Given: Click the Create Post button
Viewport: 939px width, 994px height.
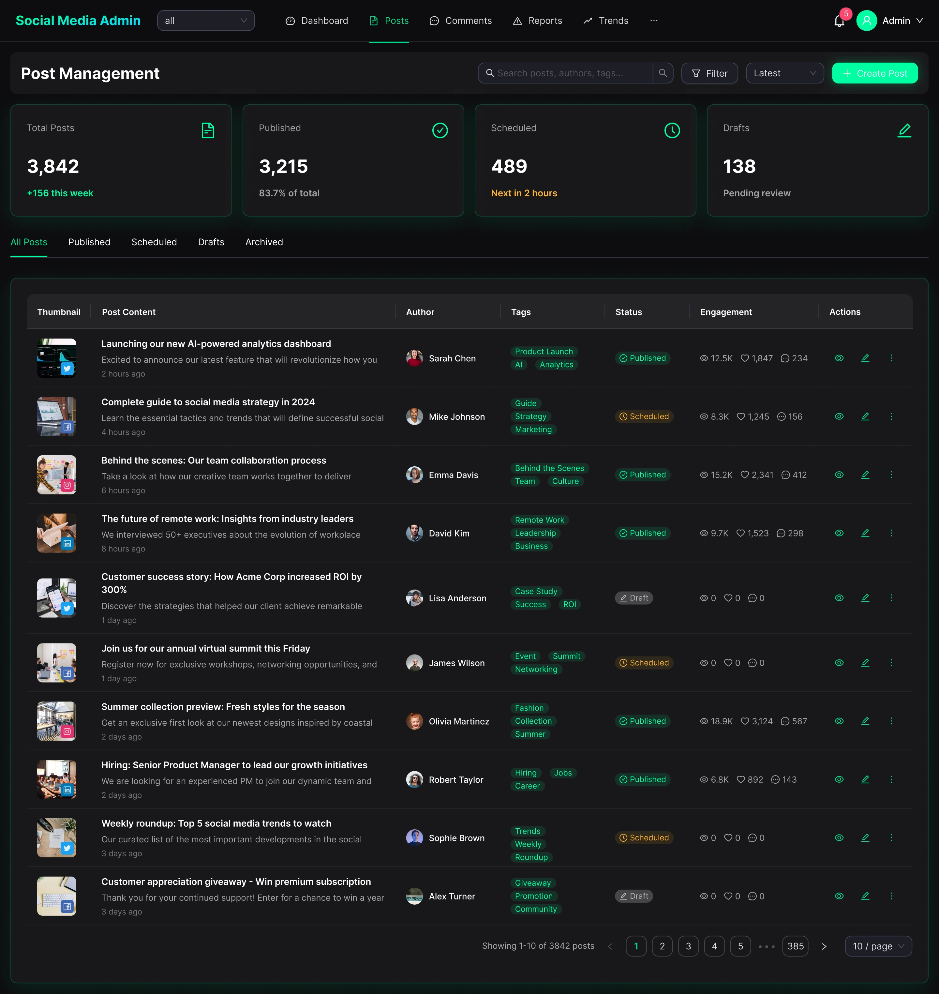Looking at the screenshot, I should [x=874, y=73].
